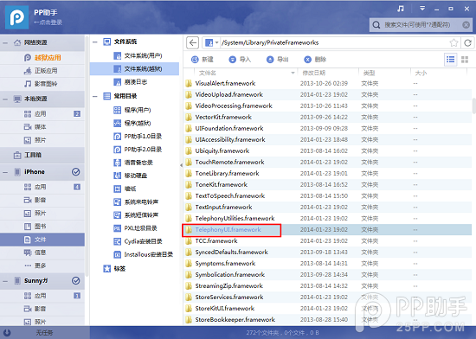Image resolution: width=476 pixels, height=339 pixels.
Task: Collapse the 本地资源 section
Action: (5, 99)
